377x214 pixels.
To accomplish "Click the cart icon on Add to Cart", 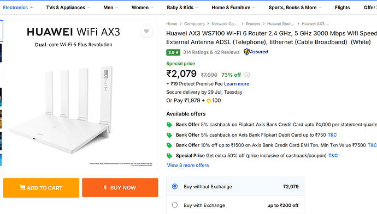I will pyautogui.click(x=22, y=187).
